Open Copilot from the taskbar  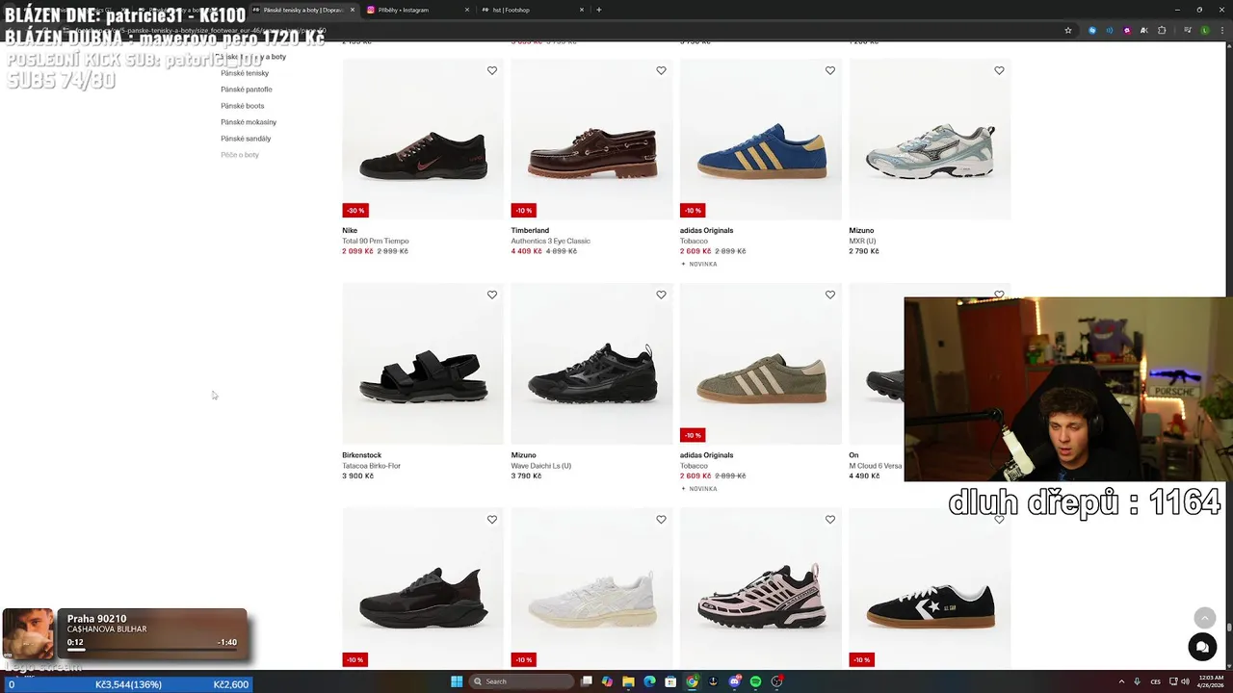(607, 681)
